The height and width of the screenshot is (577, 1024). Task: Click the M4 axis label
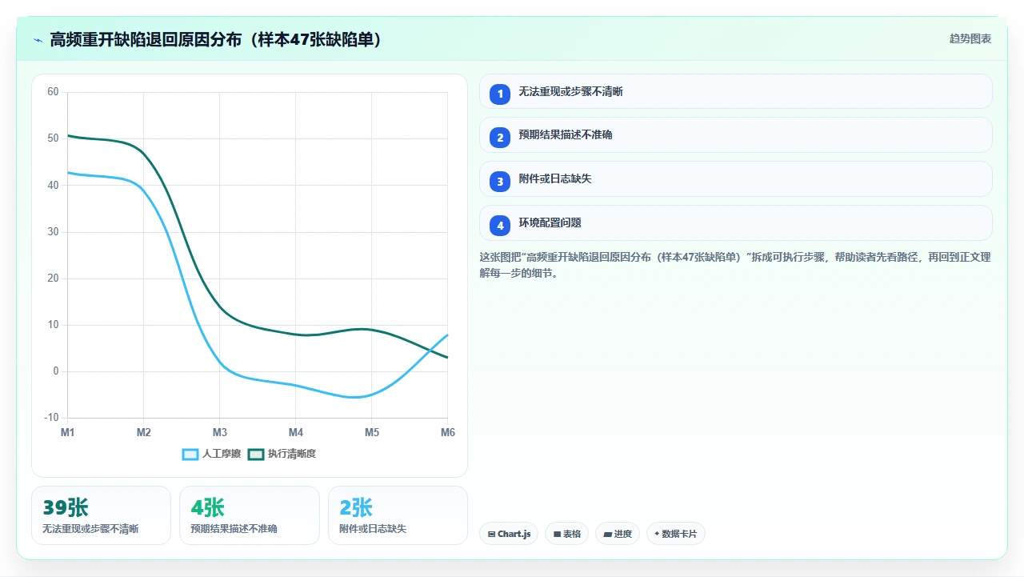coord(296,433)
